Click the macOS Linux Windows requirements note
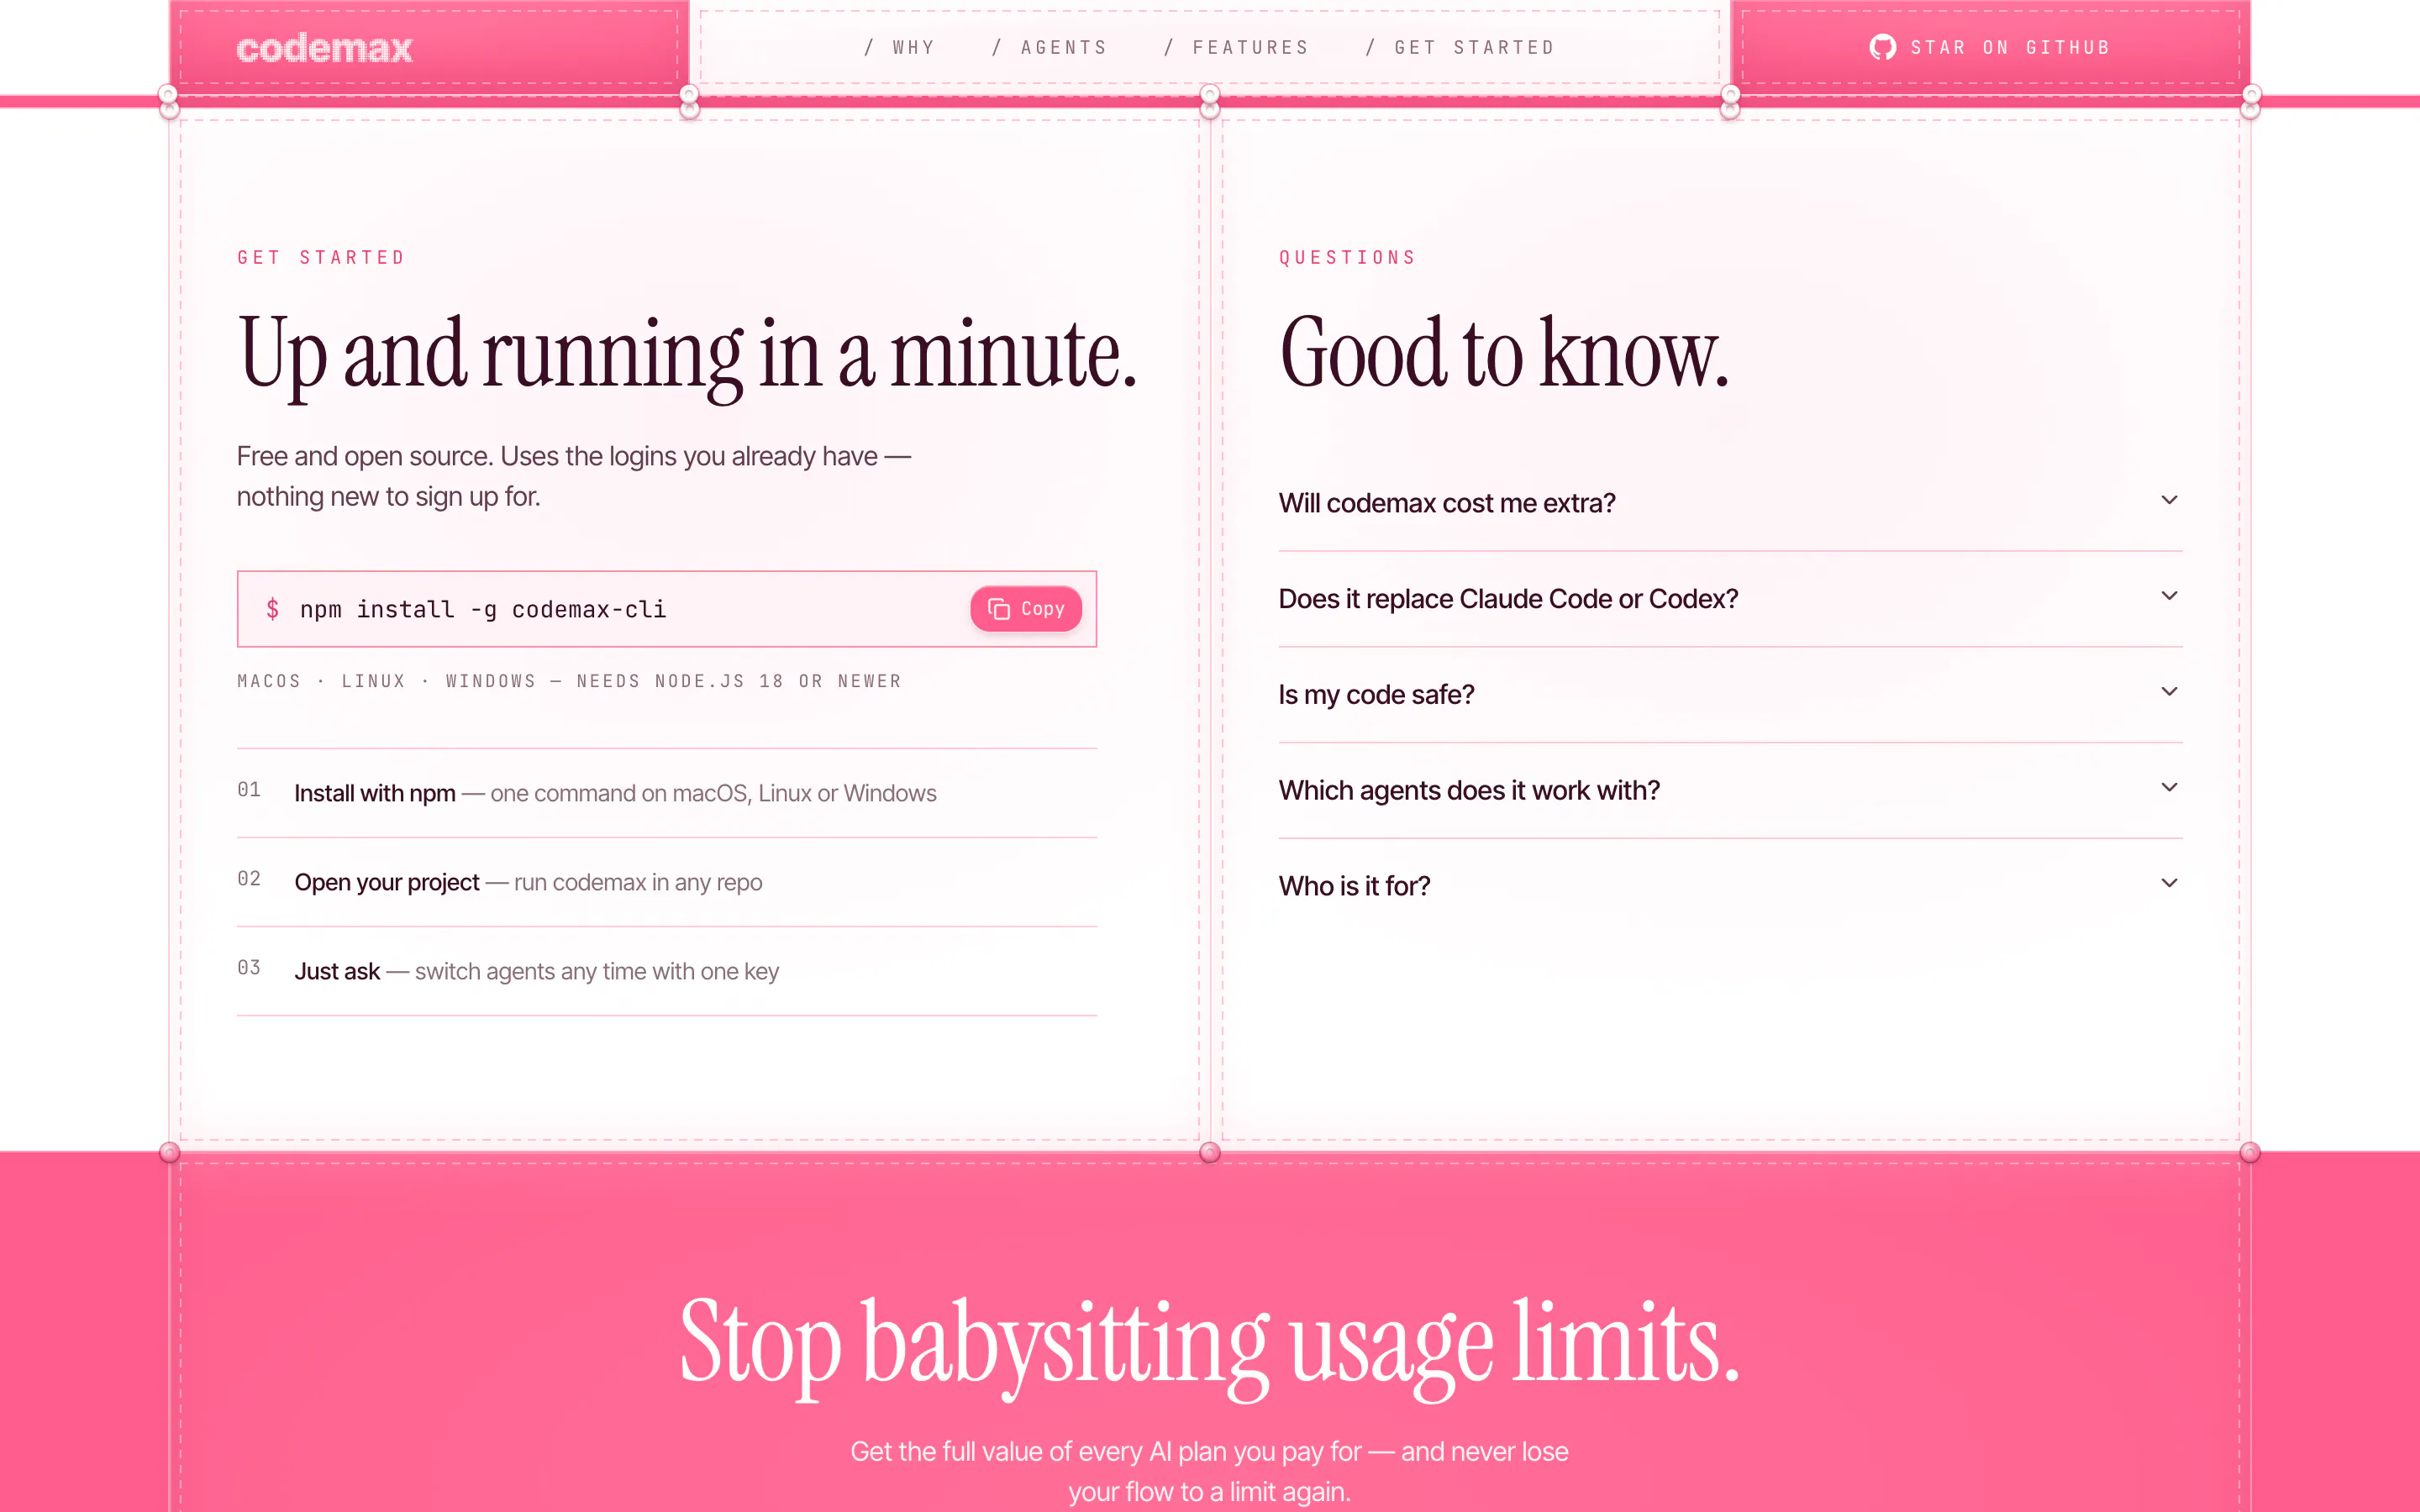This screenshot has height=1512, width=2420. [569, 681]
